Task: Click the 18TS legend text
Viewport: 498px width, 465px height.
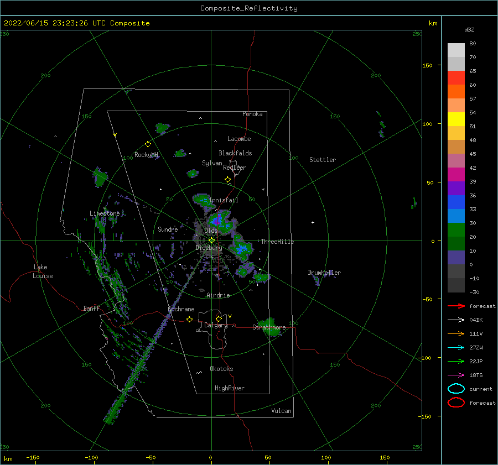Action: tap(476, 375)
